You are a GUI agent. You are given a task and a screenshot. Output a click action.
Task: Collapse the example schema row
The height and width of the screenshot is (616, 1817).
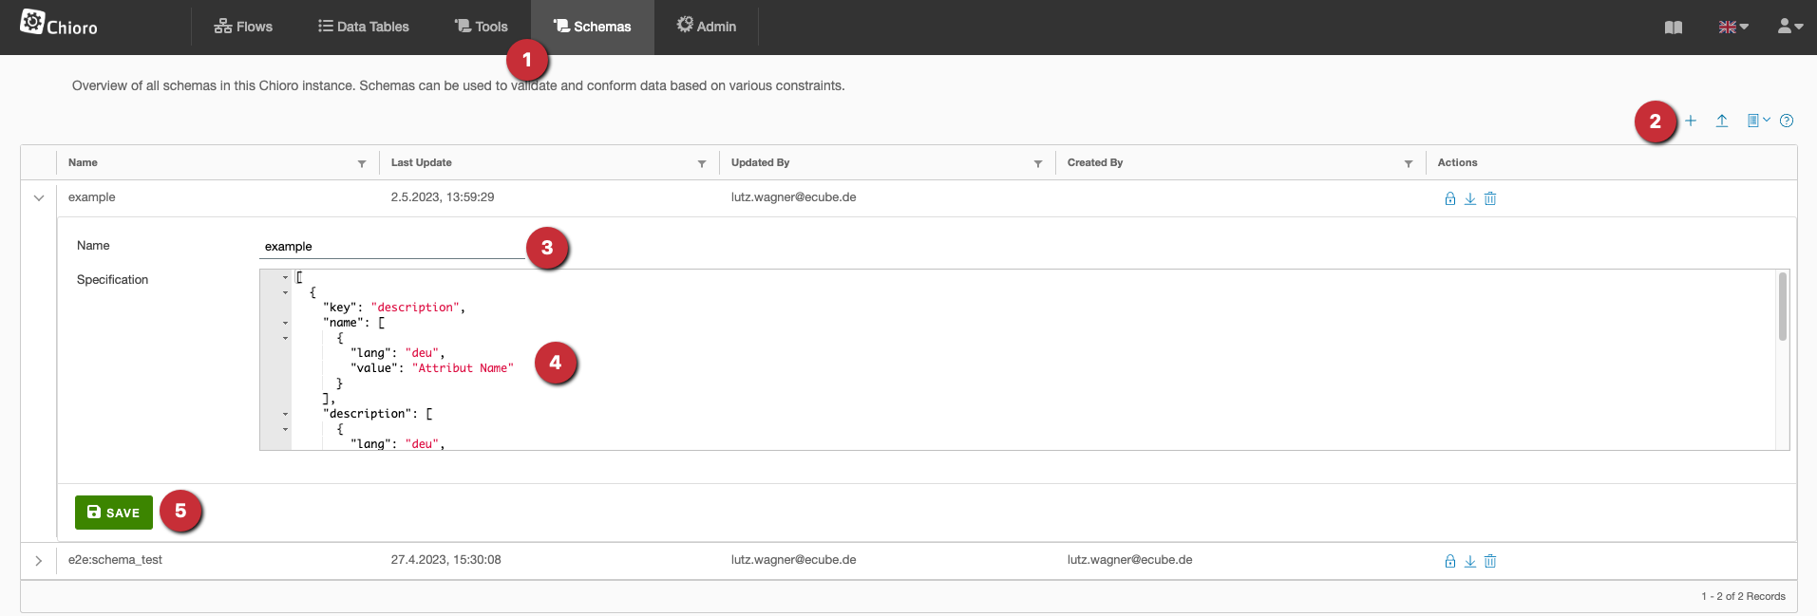pyautogui.click(x=39, y=198)
